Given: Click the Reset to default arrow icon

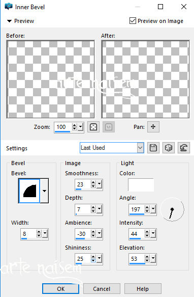Looking at the screenshot, I should [184, 148].
